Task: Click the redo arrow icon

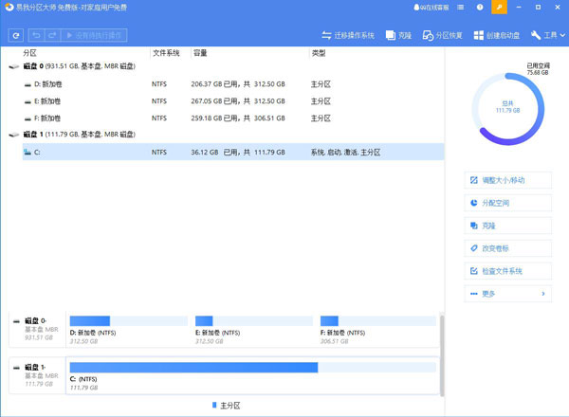Action: pos(52,35)
